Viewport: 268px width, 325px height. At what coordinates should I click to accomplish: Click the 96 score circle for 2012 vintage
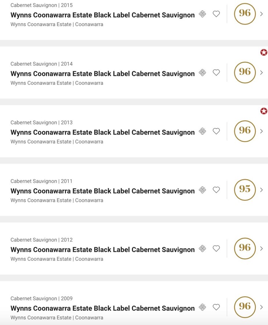(x=245, y=248)
